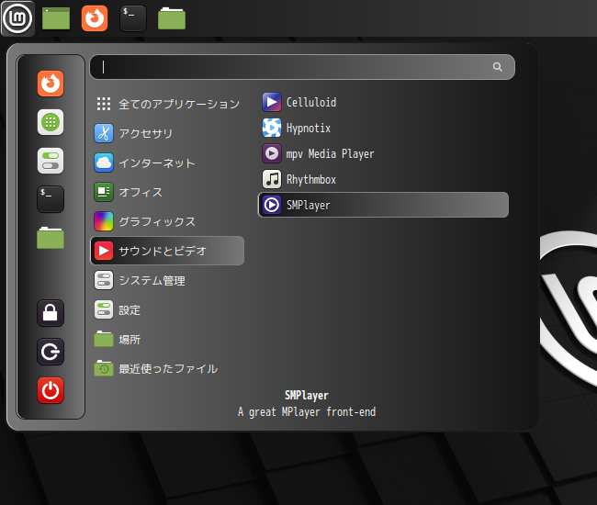This screenshot has height=505, width=597.
Task: Click the red power shutdown icon
Action: click(x=51, y=390)
